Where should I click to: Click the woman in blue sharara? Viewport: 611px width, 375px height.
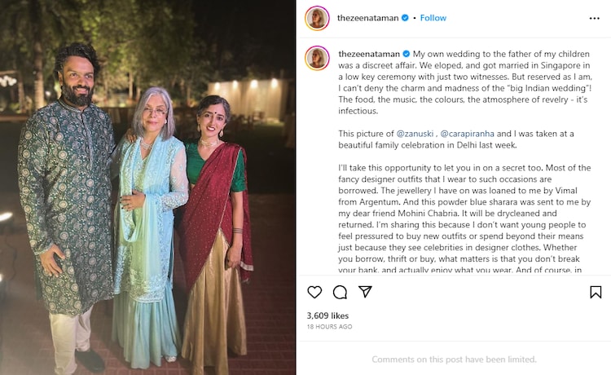click(151, 236)
